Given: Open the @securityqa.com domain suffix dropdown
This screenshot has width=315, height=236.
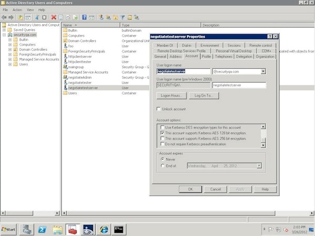Looking at the screenshot, I should point(263,71).
